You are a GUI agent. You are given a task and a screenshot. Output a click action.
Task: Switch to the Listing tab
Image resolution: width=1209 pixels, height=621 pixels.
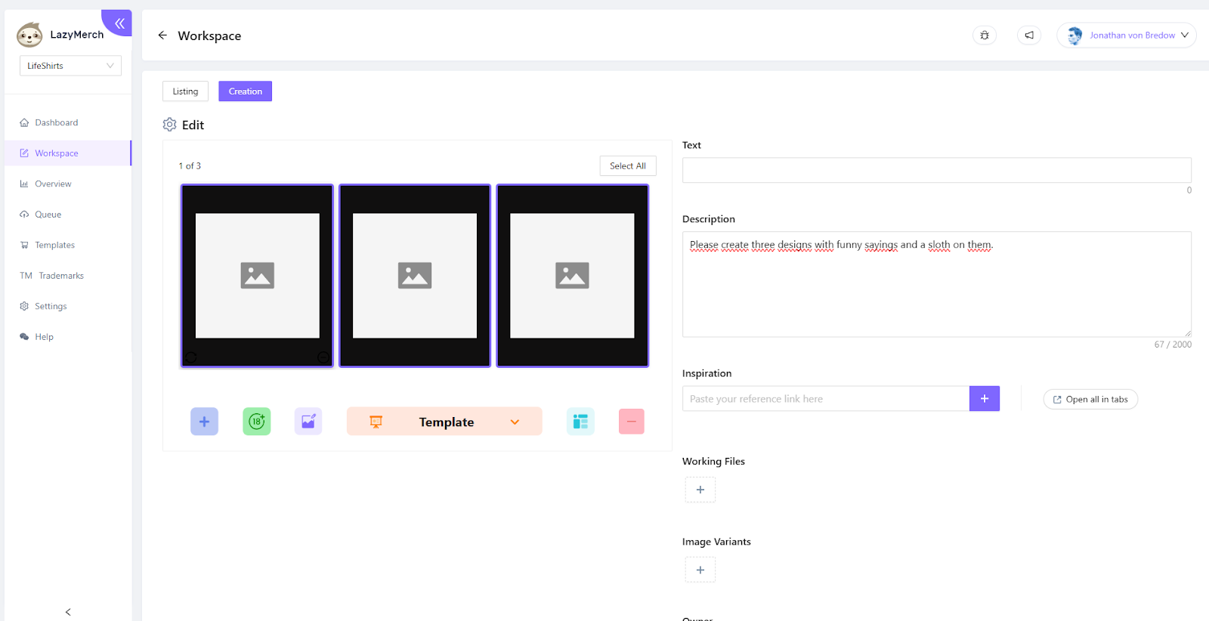(x=185, y=91)
